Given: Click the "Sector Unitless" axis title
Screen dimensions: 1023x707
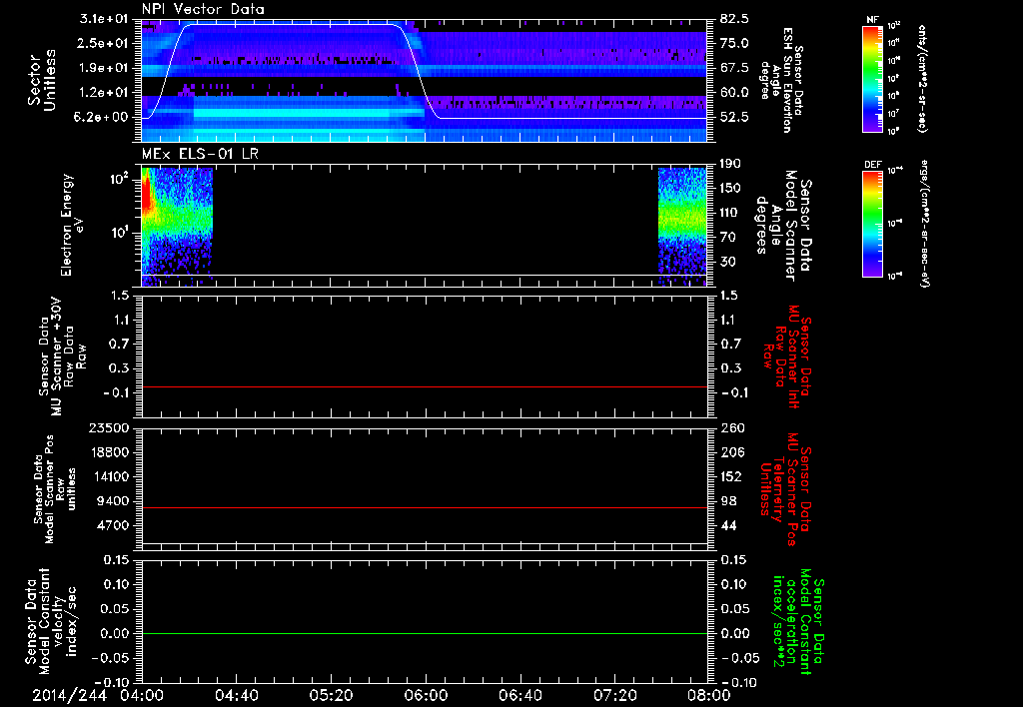Looking at the screenshot, I should tap(42, 80).
